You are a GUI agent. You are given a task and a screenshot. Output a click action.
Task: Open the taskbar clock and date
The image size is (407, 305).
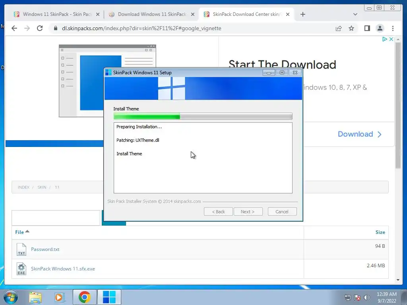[387, 297]
